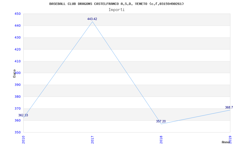The image size is (233, 145).
Task: Click the 410 y-axis tick label
Action: click(x=17, y=61)
